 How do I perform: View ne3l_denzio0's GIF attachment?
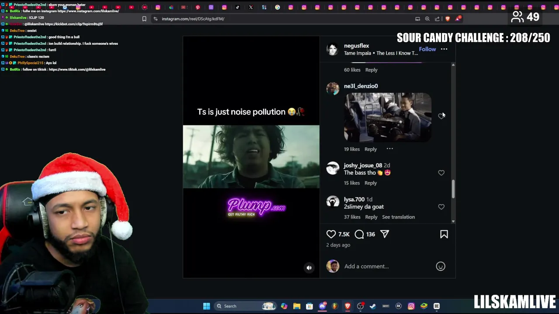[387, 117]
